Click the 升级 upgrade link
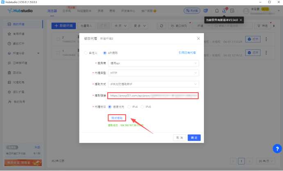Image resolution: width=283 pixels, height=171 pixels. point(37,147)
